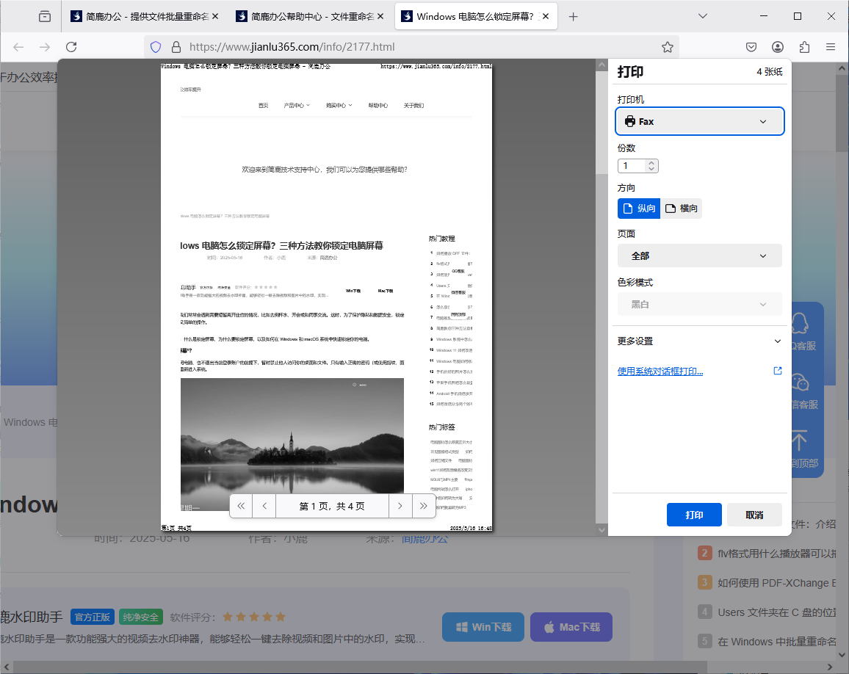Open the Firefox account icon

tap(777, 46)
